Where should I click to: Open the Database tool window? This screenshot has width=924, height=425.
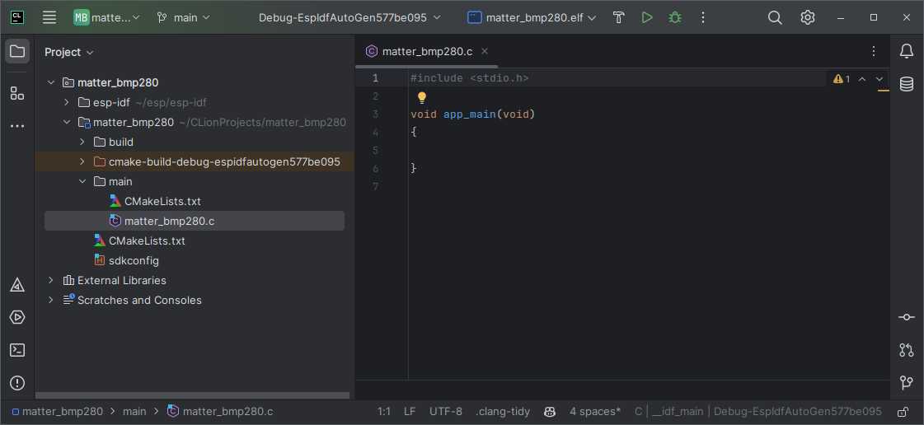coord(907,84)
